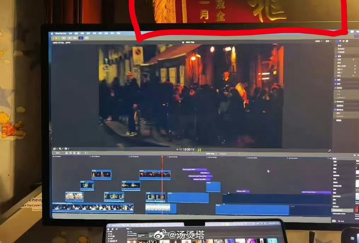Click the overwrite edit icon with dropdown arrow
The width and height of the screenshot is (359, 243).
coord(79,153)
